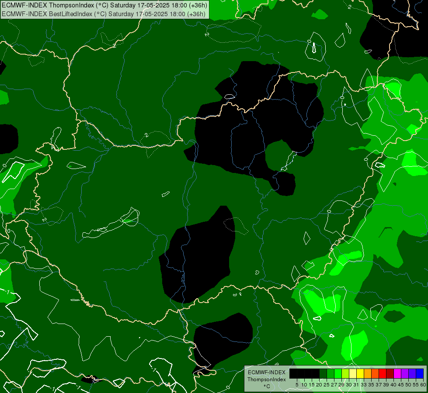Click the legend value label 40
This screenshot has width=428, height=393.
click(x=393, y=385)
